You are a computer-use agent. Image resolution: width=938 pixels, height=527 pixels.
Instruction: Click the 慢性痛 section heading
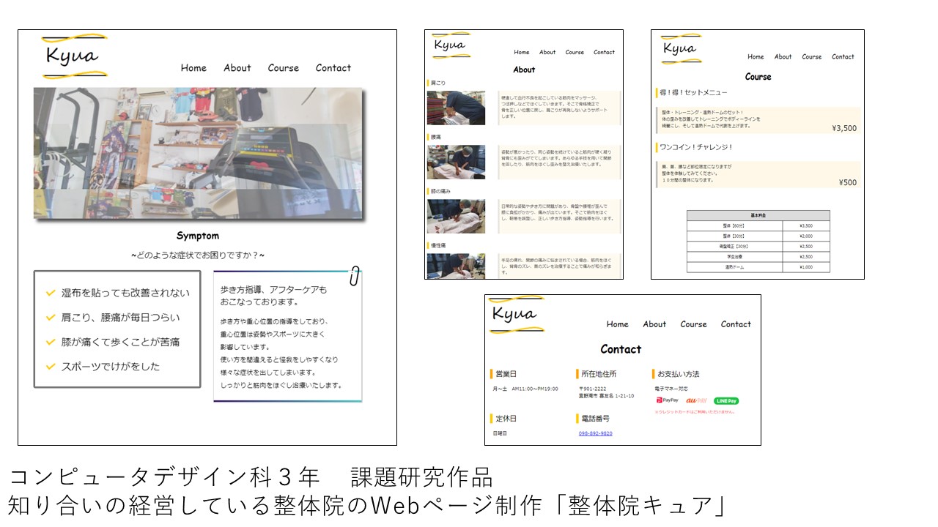point(437,245)
